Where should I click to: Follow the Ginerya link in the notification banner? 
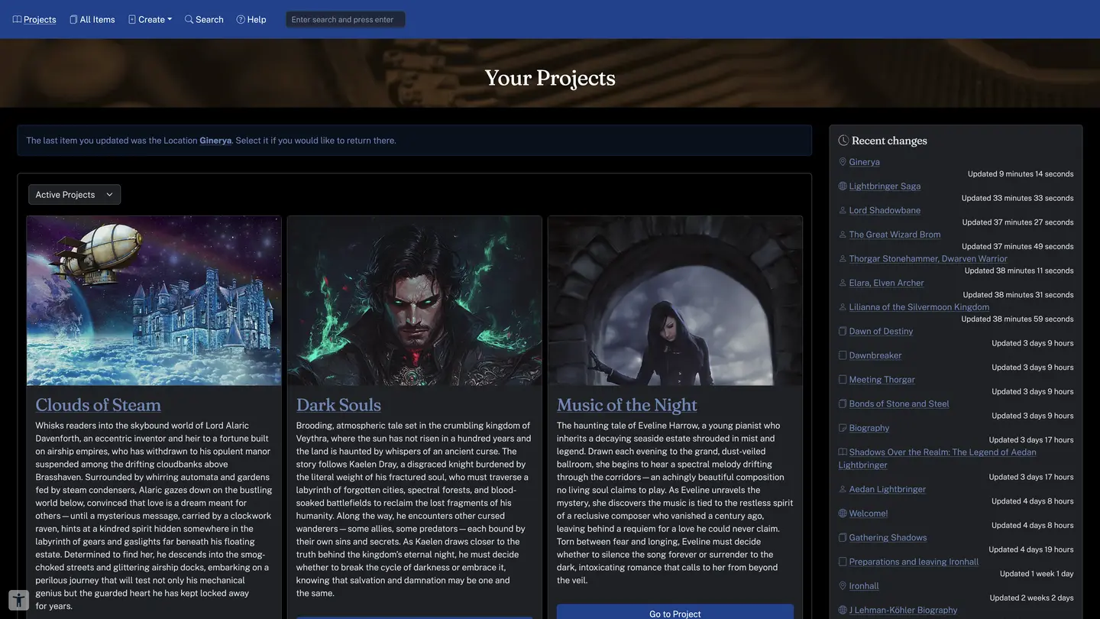coord(215,140)
